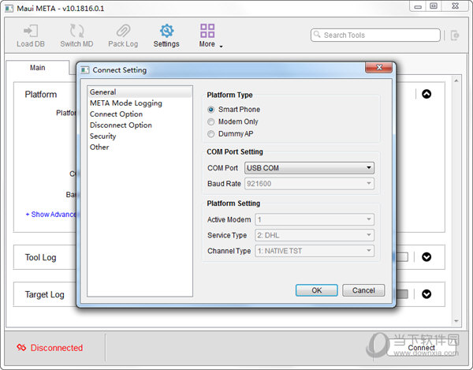Click main panel scrollbar up arrow
The image size is (473, 370).
(456, 80)
